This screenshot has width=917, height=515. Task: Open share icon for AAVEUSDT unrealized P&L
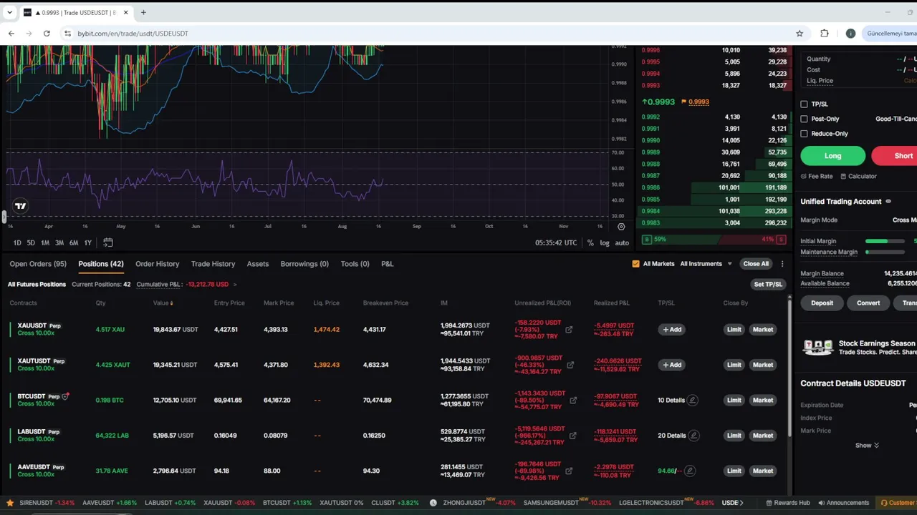pos(569,471)
